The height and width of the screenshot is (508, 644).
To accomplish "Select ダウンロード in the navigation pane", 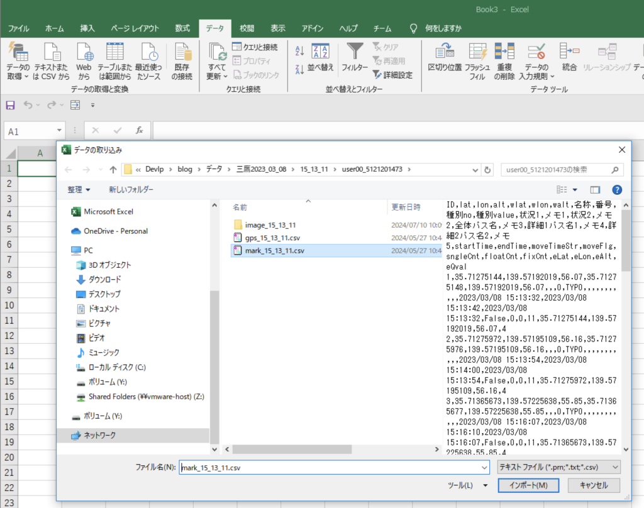I will click(104, 279).
